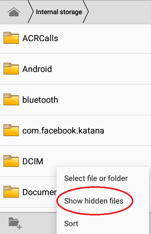Open com.facebook.katana list entry

(75, 130)
